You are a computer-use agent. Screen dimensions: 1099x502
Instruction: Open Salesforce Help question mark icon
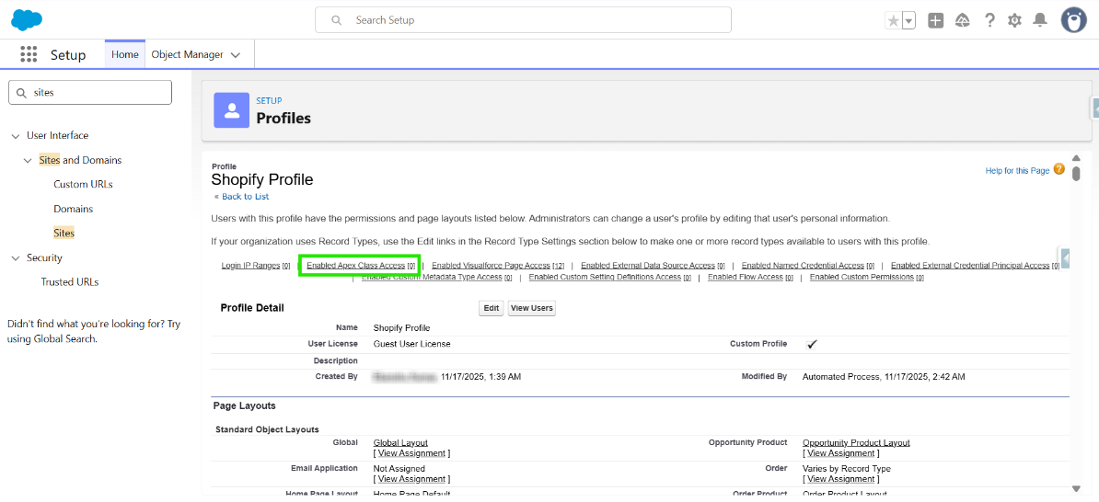[x=989, y=20]
